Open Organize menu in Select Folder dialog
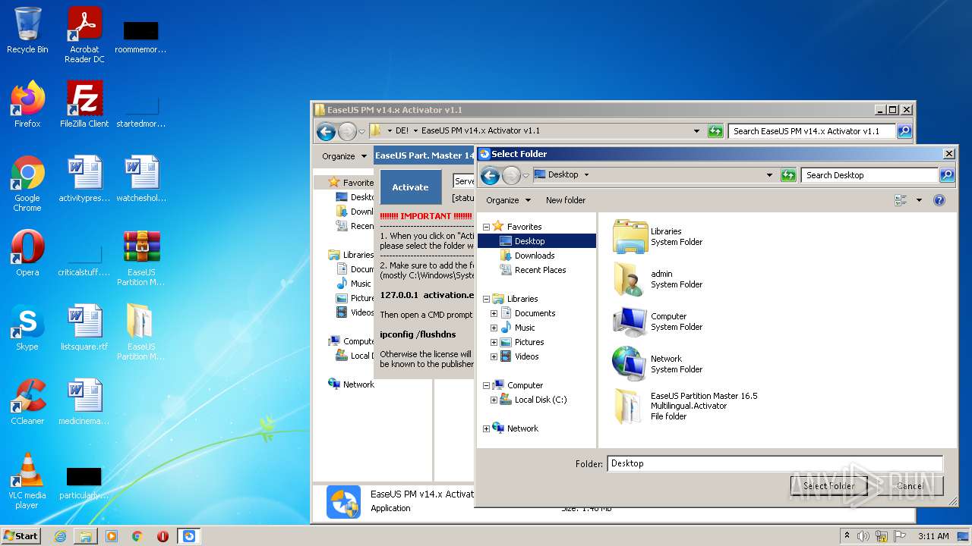The height and width of the screenshot is (546, 972). (x=508, y=200)
